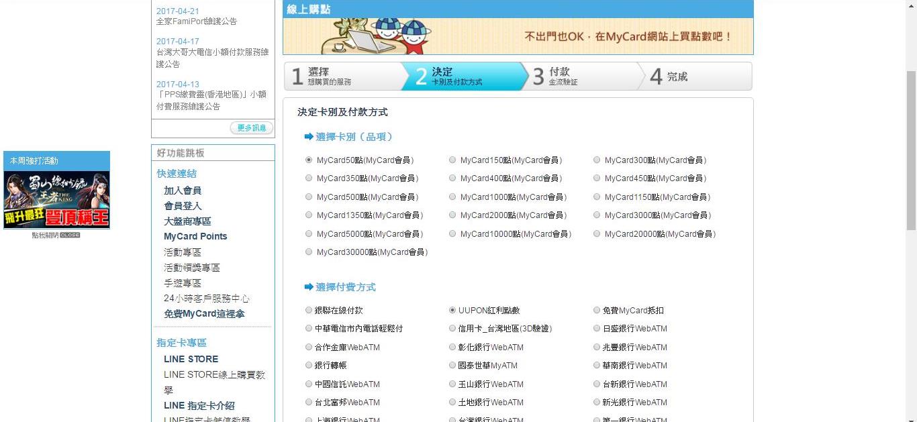Pick MyCard1150點 radio button
The height and width of the screenshot is (422, 917).
597,197
